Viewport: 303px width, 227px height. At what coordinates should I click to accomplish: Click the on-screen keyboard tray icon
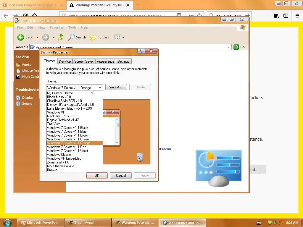[259, 223]
